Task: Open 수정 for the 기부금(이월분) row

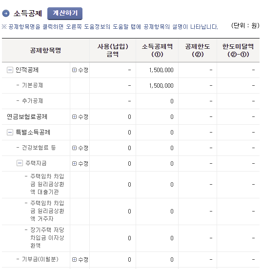Action: 80,259
